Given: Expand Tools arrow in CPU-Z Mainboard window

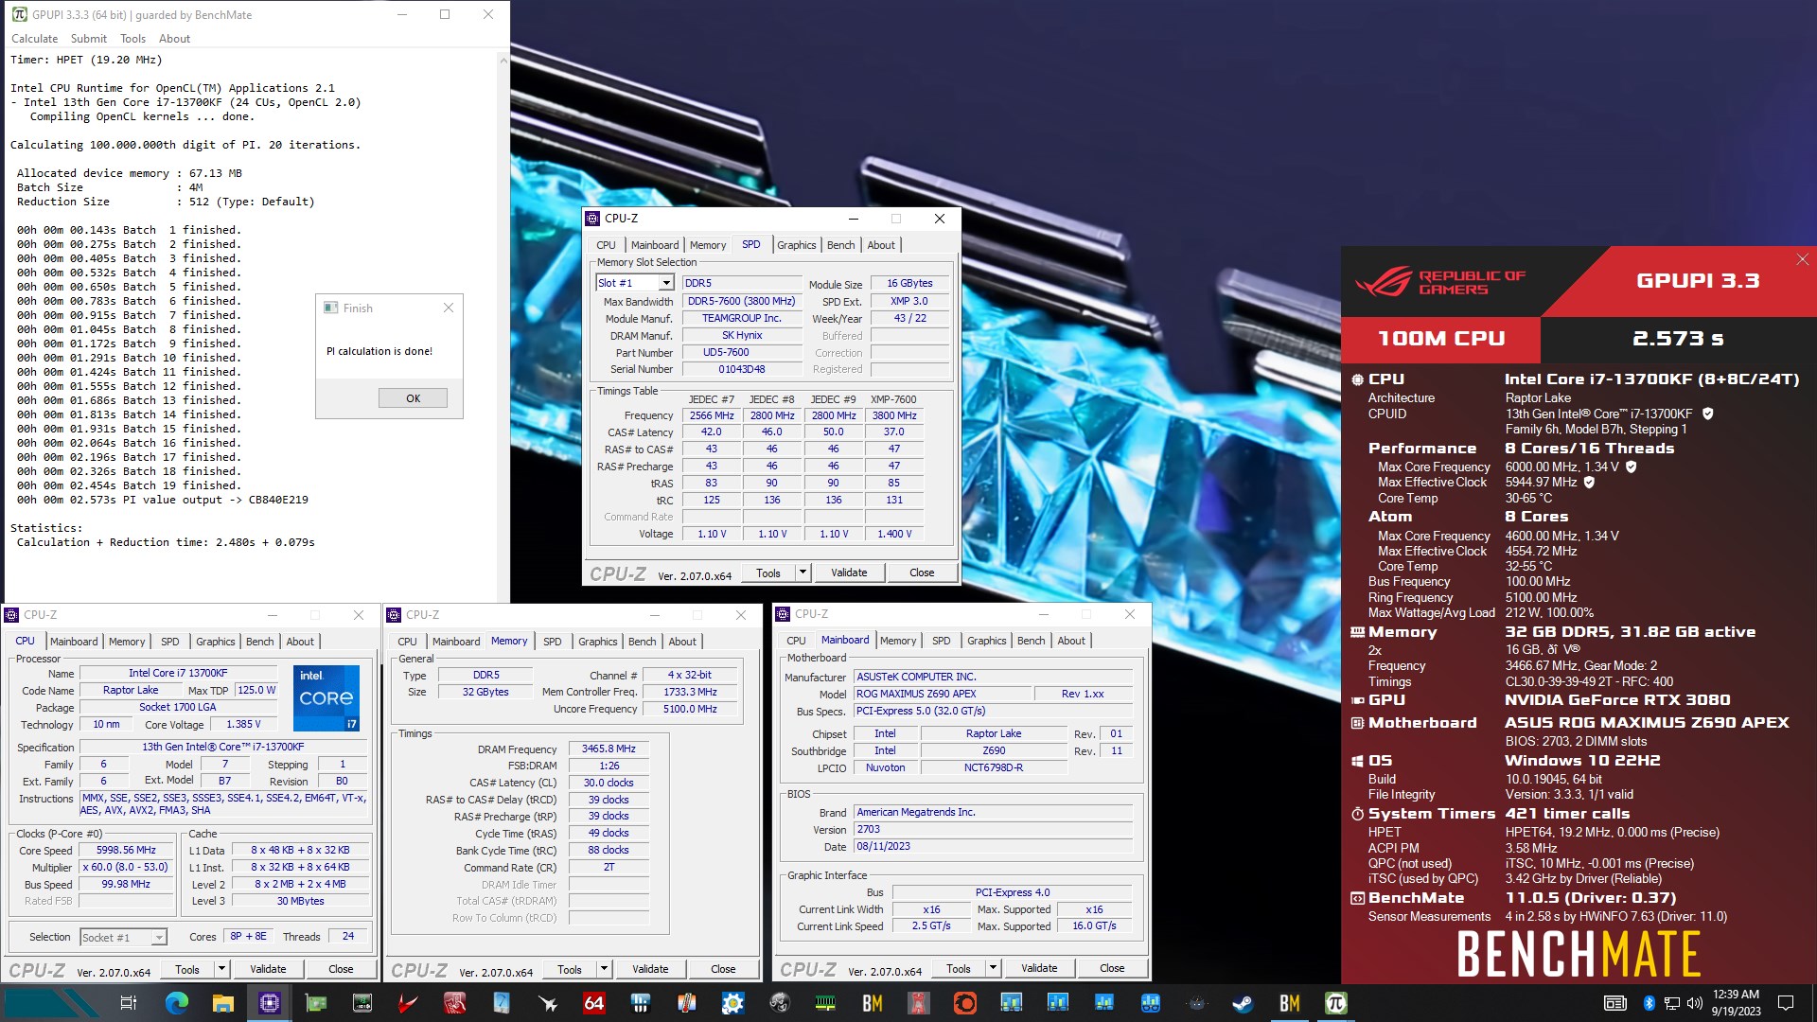Looking at the screenshot, I should pyautogui.click(x=993, y=968).
